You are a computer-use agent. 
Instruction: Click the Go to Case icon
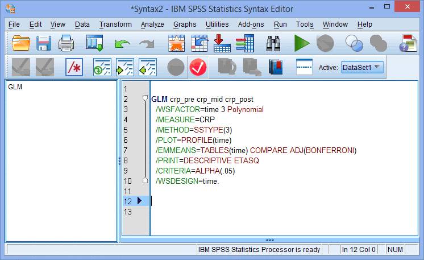[199, 43]
